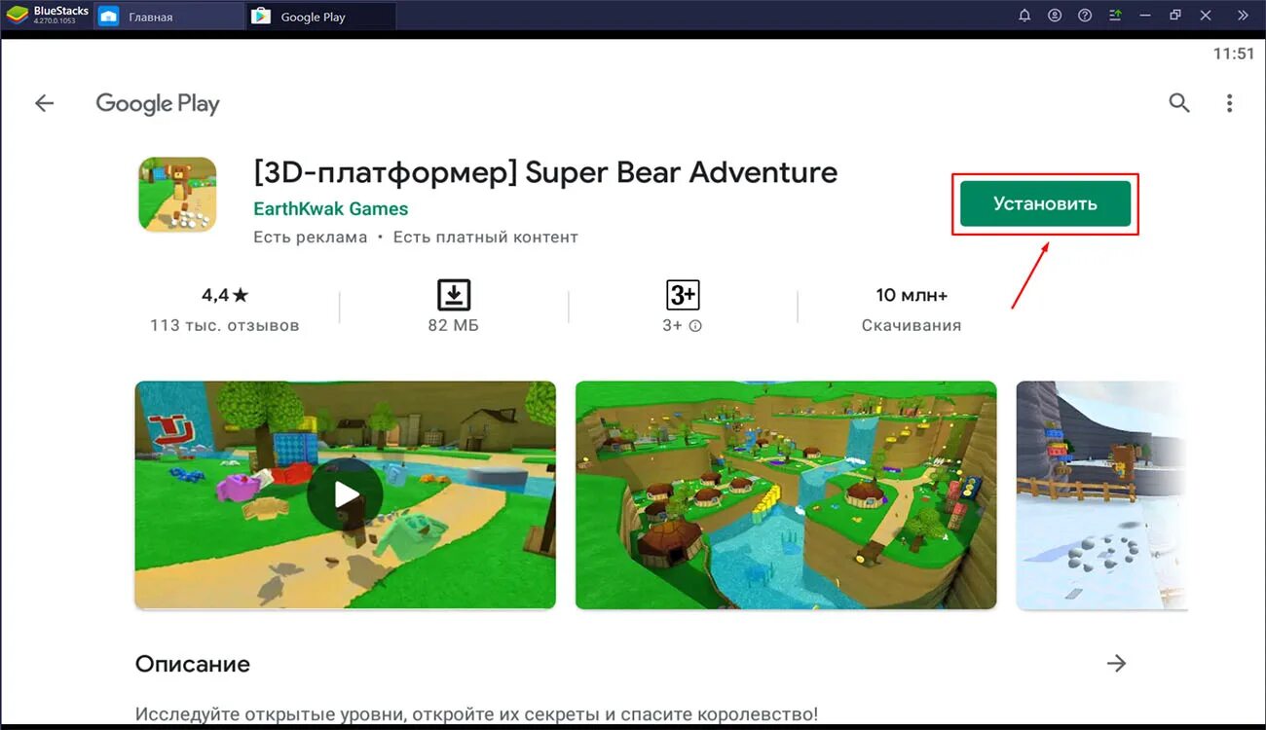This screenshot has height=730, width=1266.
Task: Open BlueStacks notifications bell
Action: (1024, 15)
